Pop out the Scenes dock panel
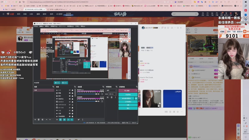This screenshot has height=140, width=249. [53, 87]
